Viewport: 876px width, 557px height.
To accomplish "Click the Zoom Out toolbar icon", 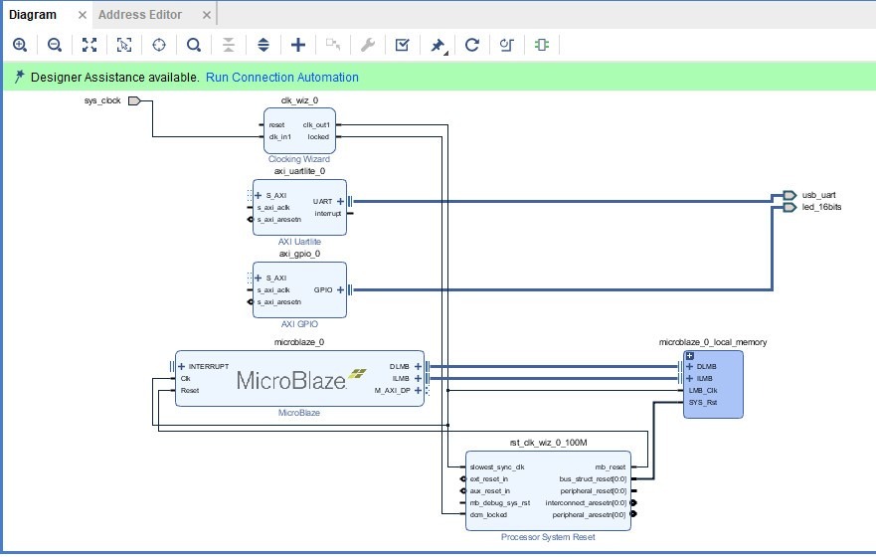I will (55, 45).
